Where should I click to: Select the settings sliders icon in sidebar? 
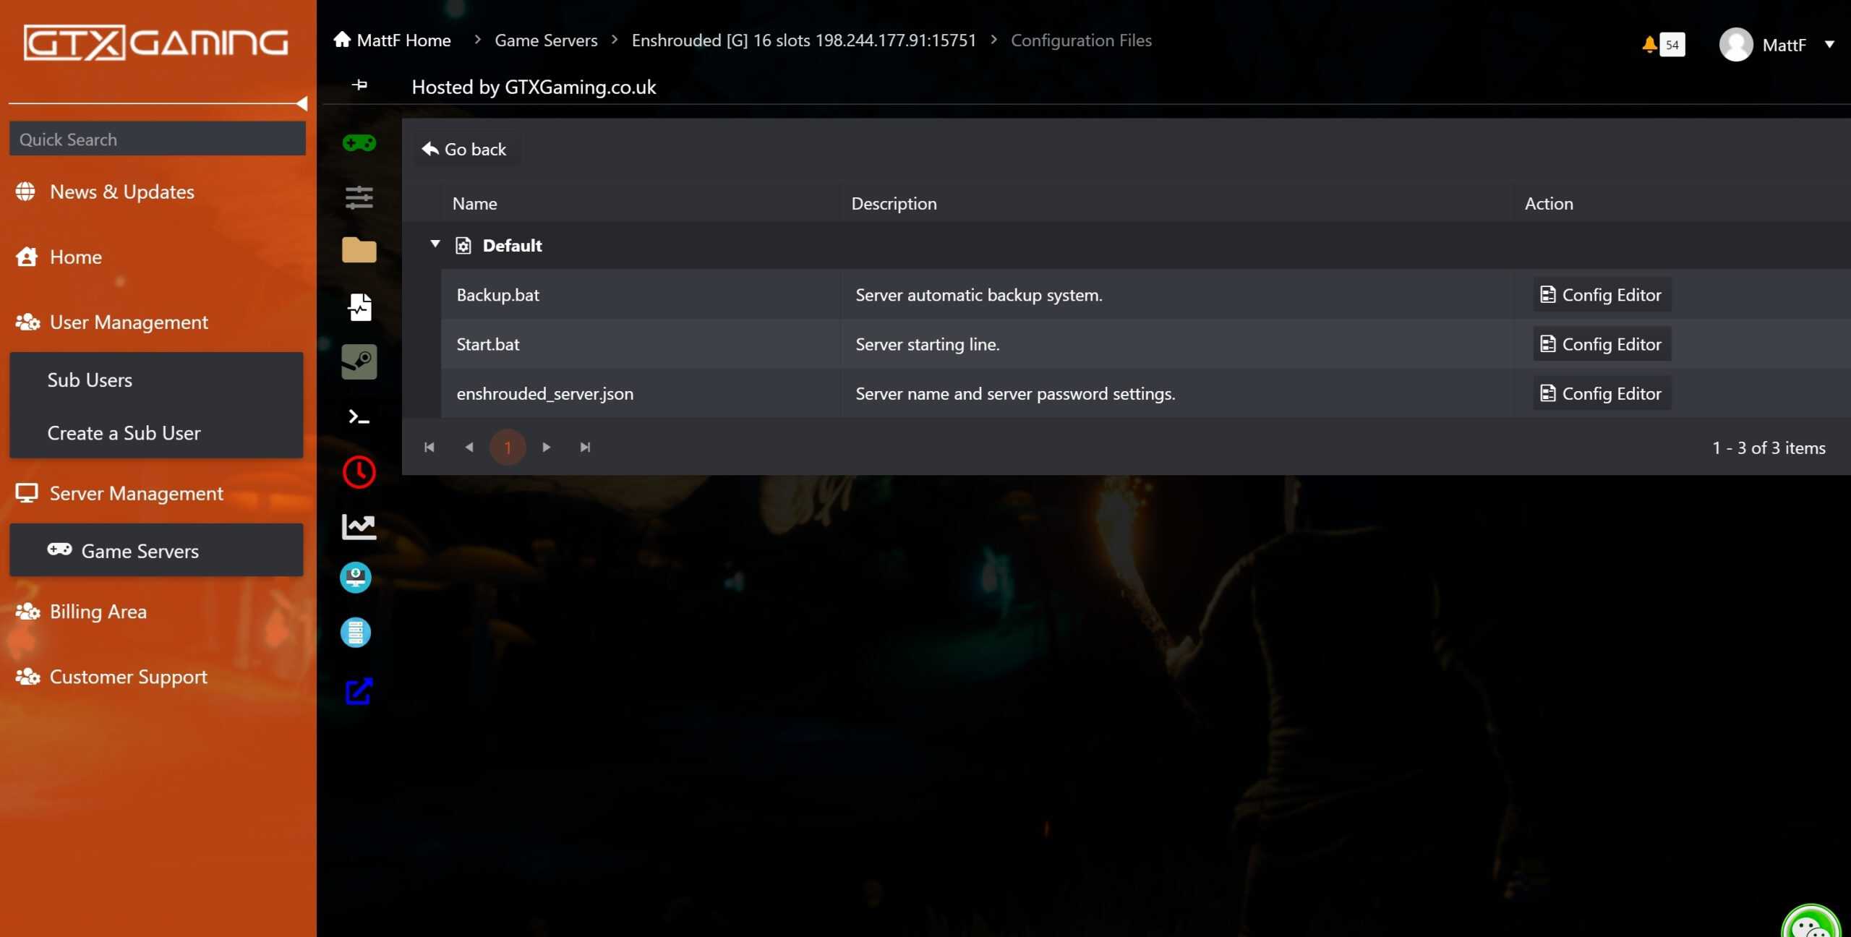point(359,197)
